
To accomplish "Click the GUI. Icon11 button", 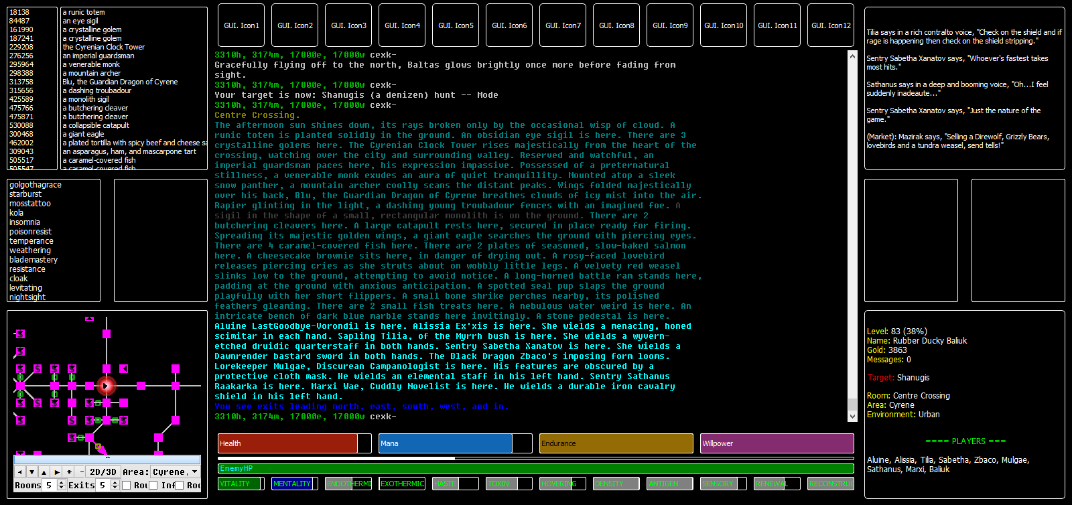I will coord(777,25).
